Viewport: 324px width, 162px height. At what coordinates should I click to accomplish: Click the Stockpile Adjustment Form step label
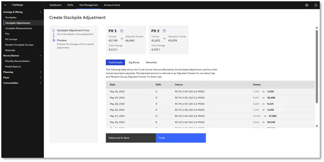pos(73,30)
